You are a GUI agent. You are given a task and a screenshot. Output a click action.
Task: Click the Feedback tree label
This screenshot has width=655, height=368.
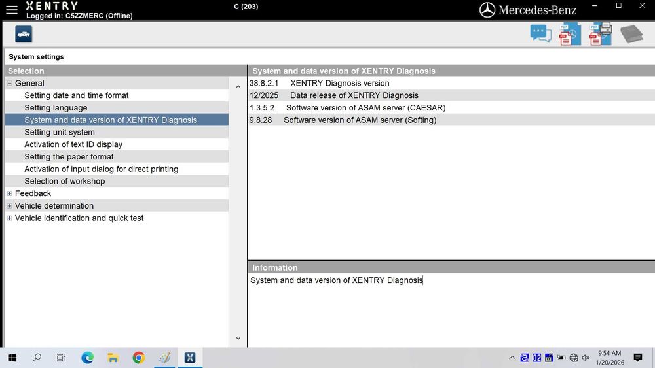pos(33,193)
